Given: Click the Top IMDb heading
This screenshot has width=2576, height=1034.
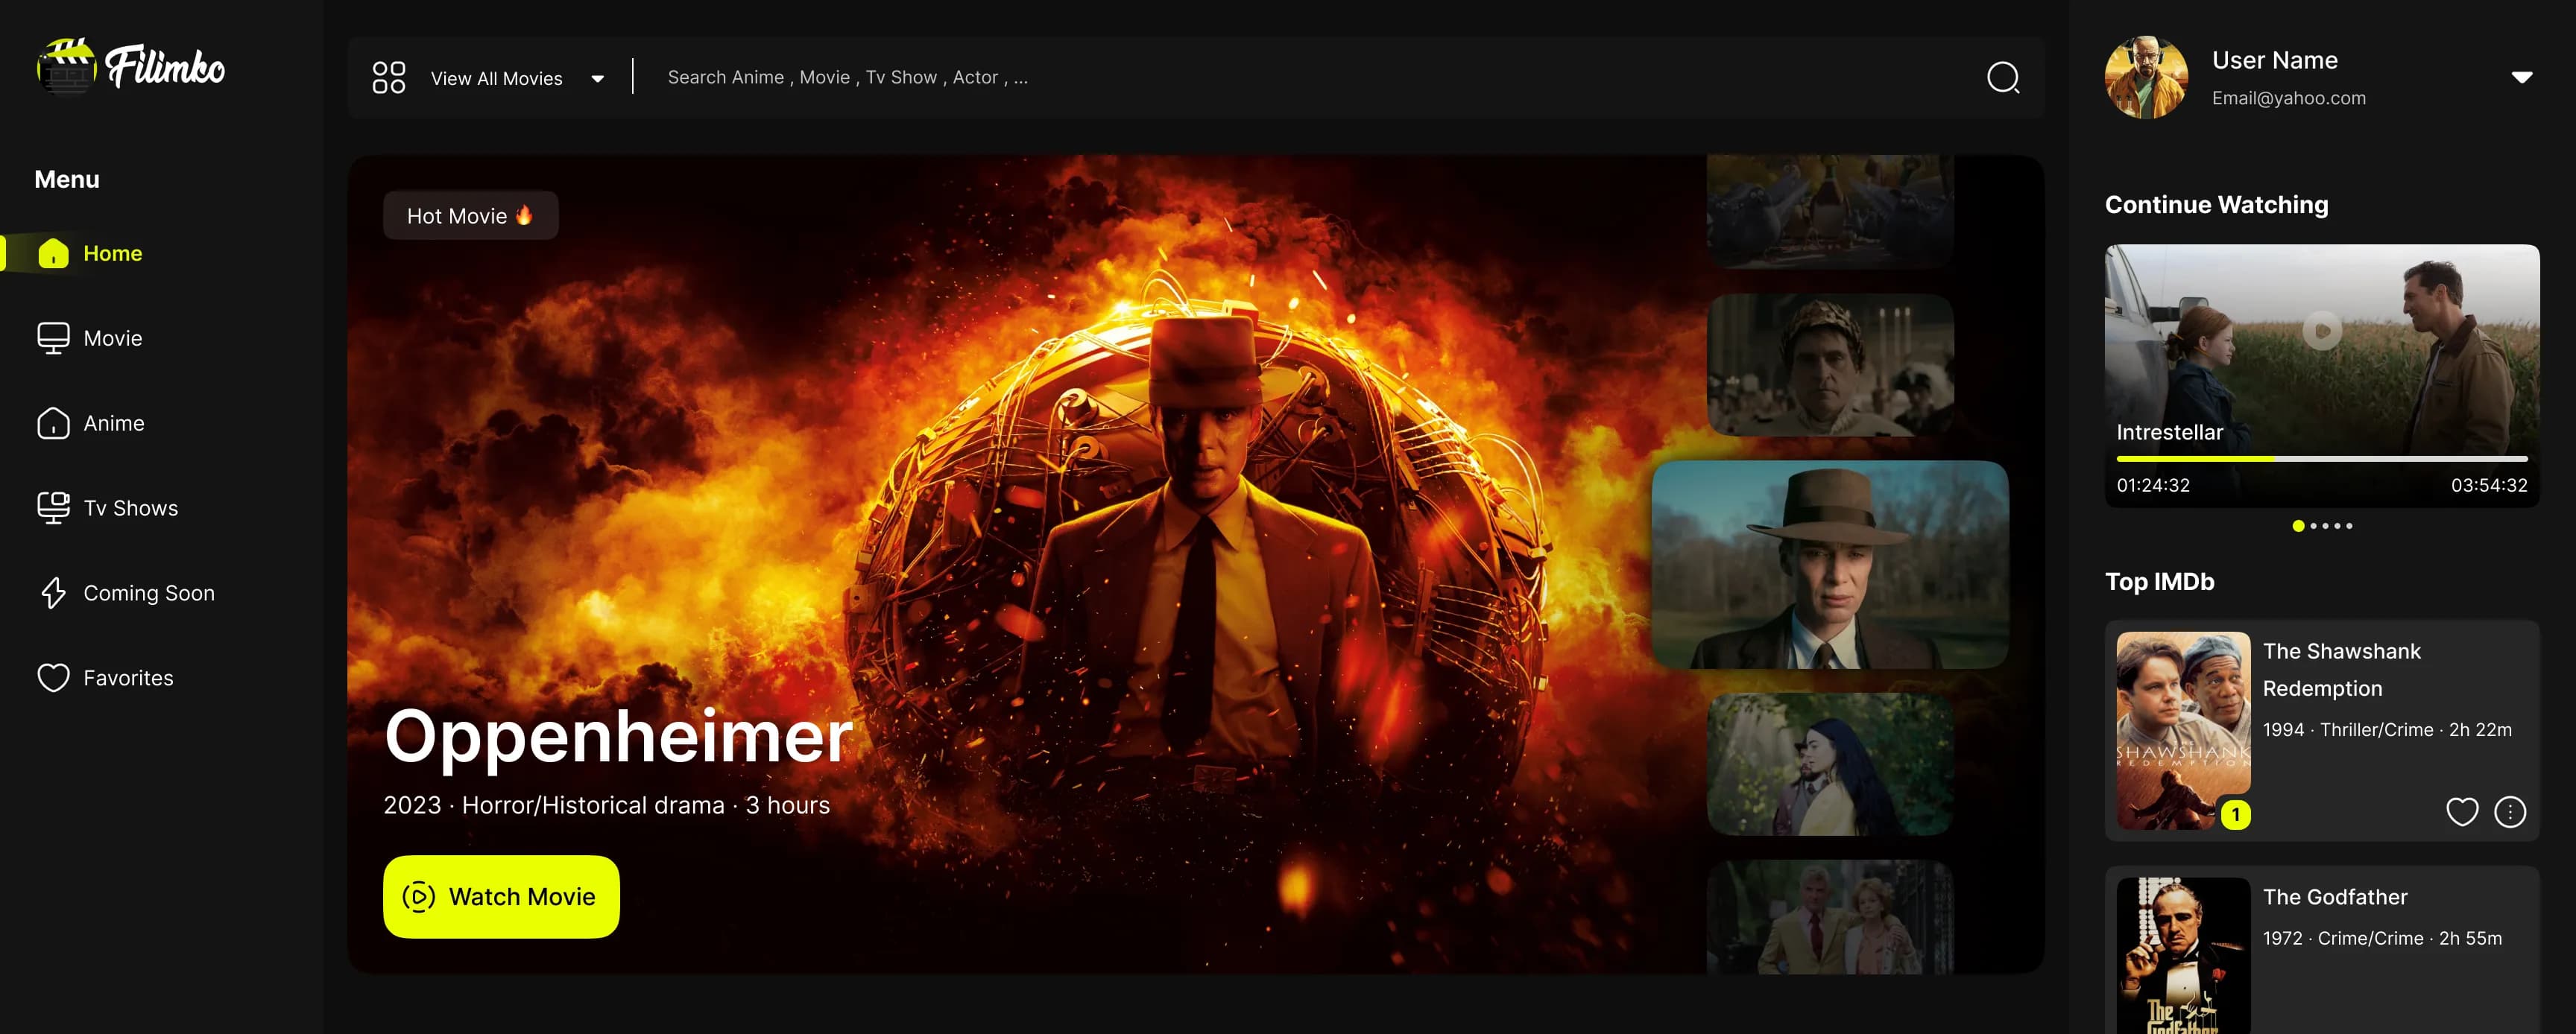Looking at the screenshot, I should [x=2159, y=581].
